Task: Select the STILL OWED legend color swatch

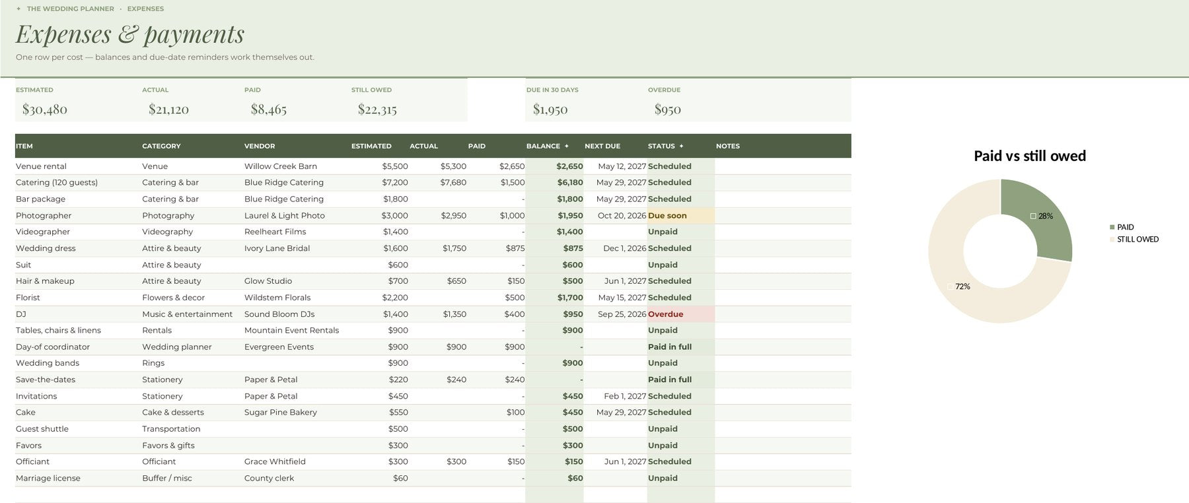Action: click(1112, 240)
